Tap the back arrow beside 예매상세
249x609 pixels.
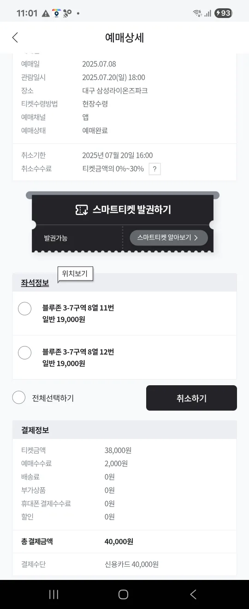(x=15, y=37)
